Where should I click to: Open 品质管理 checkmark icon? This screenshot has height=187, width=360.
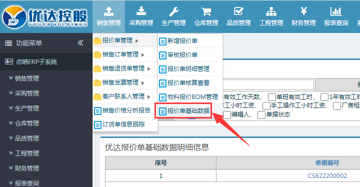[239, 11]
